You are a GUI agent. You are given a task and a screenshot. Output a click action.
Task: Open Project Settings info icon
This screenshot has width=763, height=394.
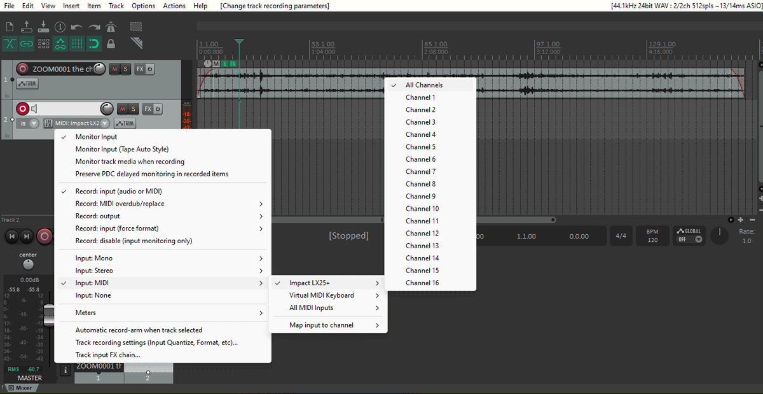pos(60,27)
